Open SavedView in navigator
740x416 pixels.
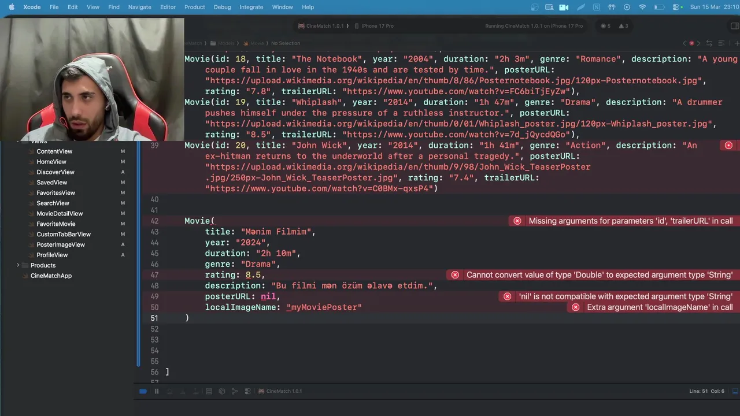tap(52, 183)
